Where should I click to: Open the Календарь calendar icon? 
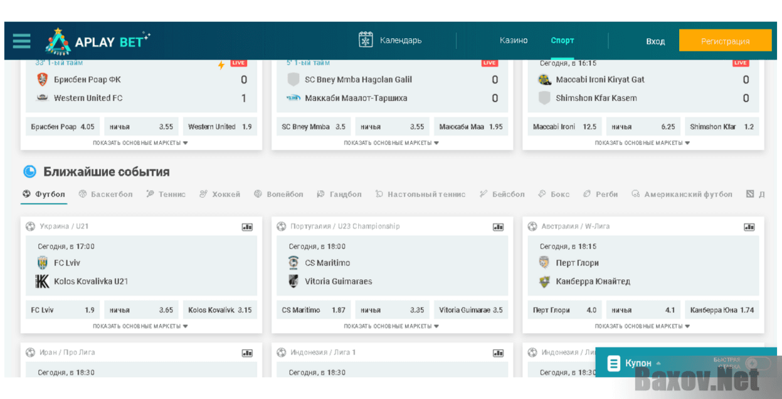(x=366, y=40)
